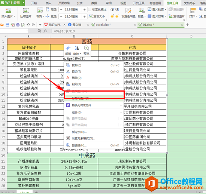
Task: Toggle the Lock Aspect Ratio (锁定纵横比) checkbox
Action: click(90, 9)
